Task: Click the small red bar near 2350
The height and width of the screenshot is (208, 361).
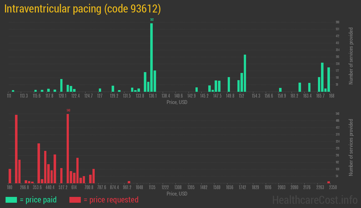Action: point(329,182)
